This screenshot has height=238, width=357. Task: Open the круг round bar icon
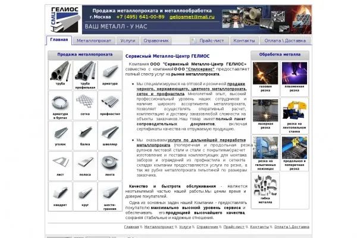pos(85,193)
